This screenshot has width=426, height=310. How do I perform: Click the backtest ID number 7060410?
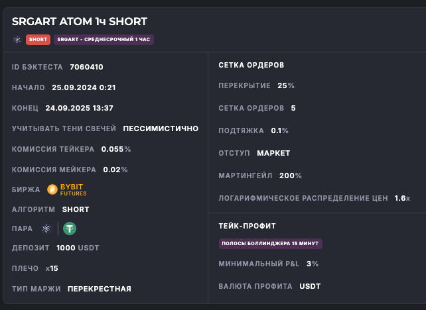pyautogui.click(x=86, y=67)
